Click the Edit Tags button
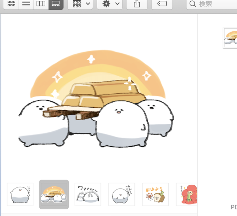Screen dimensions: 237x216 click(162, 3)
